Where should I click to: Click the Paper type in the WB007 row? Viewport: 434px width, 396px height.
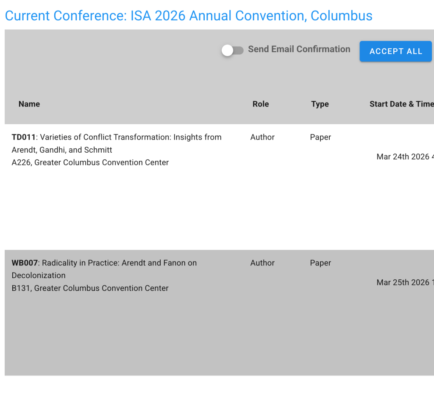coord(320,263)
